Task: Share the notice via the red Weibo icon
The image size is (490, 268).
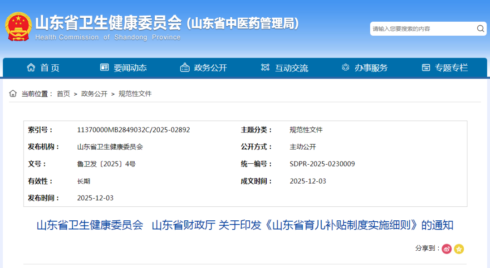Action: [x=447, y=249]
